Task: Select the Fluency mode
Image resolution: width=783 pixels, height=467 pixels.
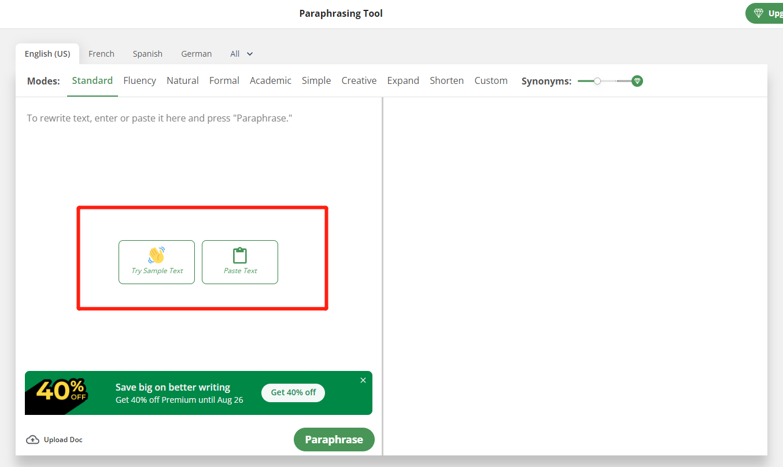Action: 140,80
